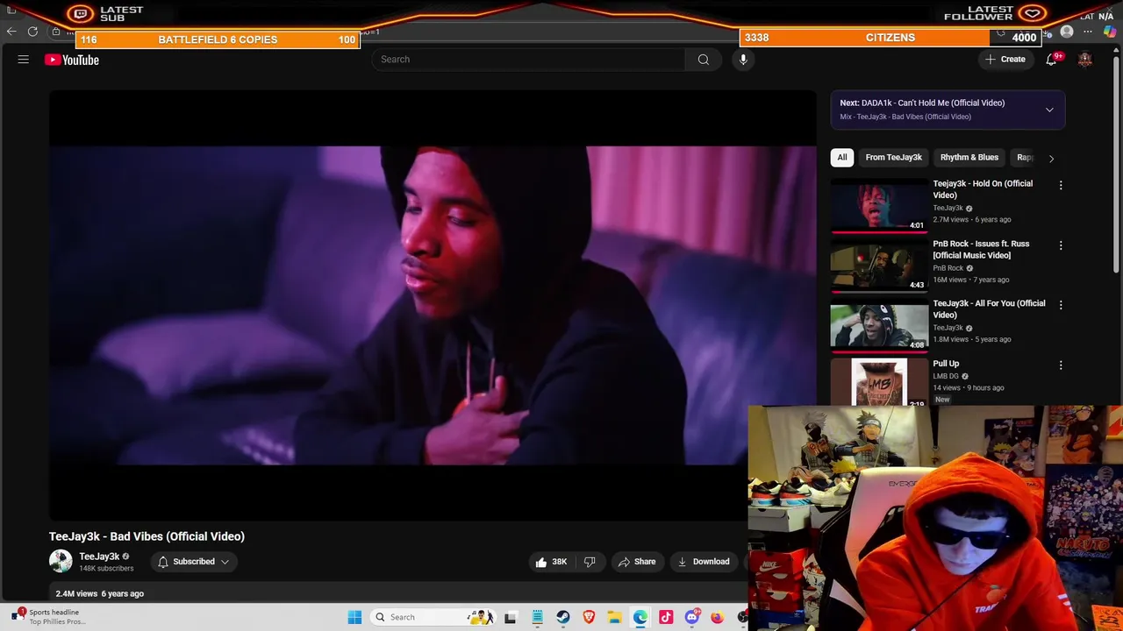1123x631 pixels.
Task: Click the PnB Rock Issues thumbnail
Action: tap(878, 266)
